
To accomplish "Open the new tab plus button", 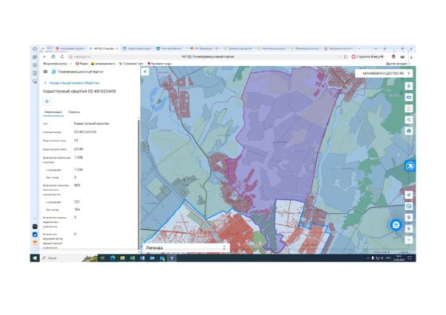I will click(359, 49).
